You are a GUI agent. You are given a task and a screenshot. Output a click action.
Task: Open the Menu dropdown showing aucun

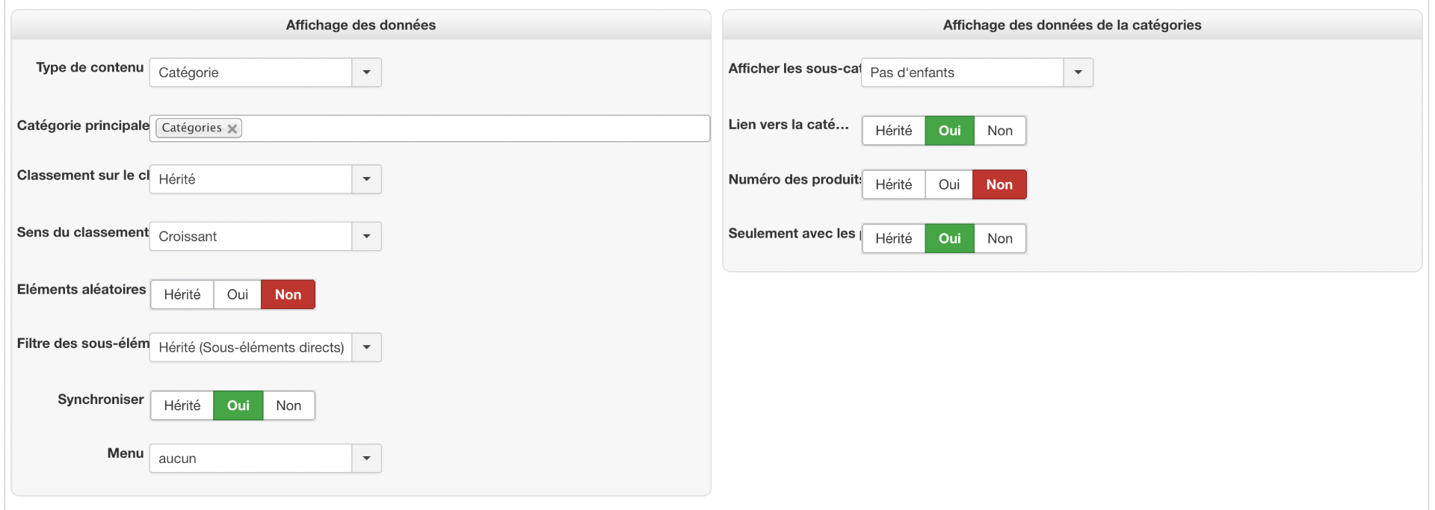pos(366,458)
